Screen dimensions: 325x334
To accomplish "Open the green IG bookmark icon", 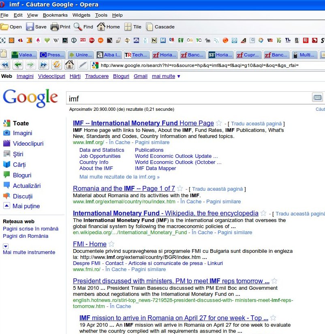I will point(279,40).
